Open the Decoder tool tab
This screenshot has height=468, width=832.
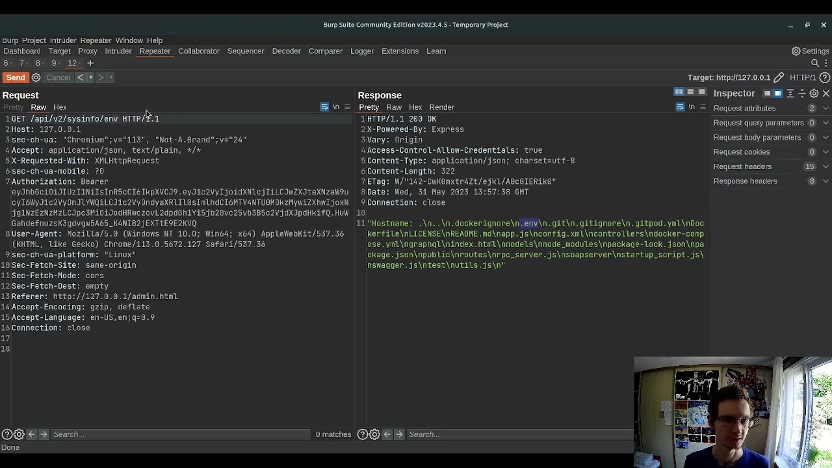287,51
